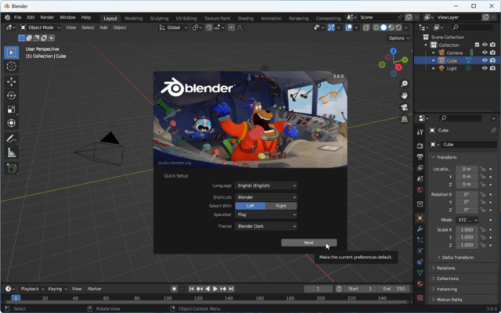
Task: Open the Object properties orange square tab
Action: tap(420, 218)
